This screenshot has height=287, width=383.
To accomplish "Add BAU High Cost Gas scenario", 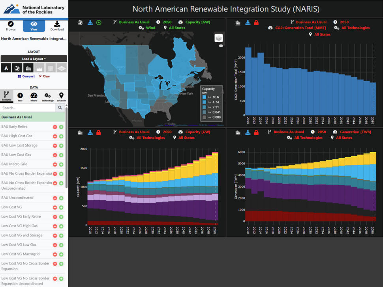I will pyautogui.click(x=61, y=136).
